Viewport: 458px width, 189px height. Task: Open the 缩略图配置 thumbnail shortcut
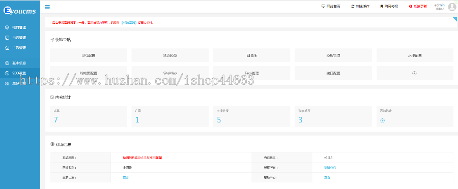click(x=89, y=73)
